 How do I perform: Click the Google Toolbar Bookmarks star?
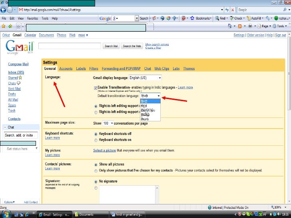192,18
